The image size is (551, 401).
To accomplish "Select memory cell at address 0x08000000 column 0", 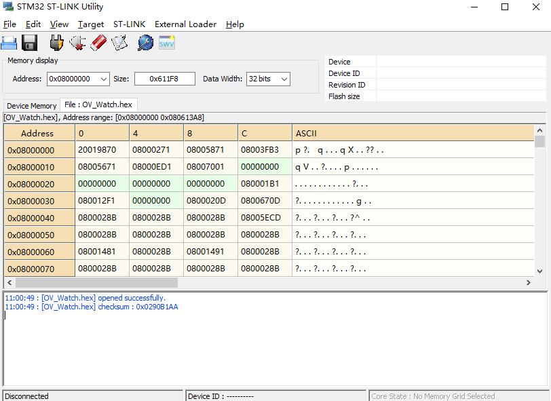I will 102,150.
